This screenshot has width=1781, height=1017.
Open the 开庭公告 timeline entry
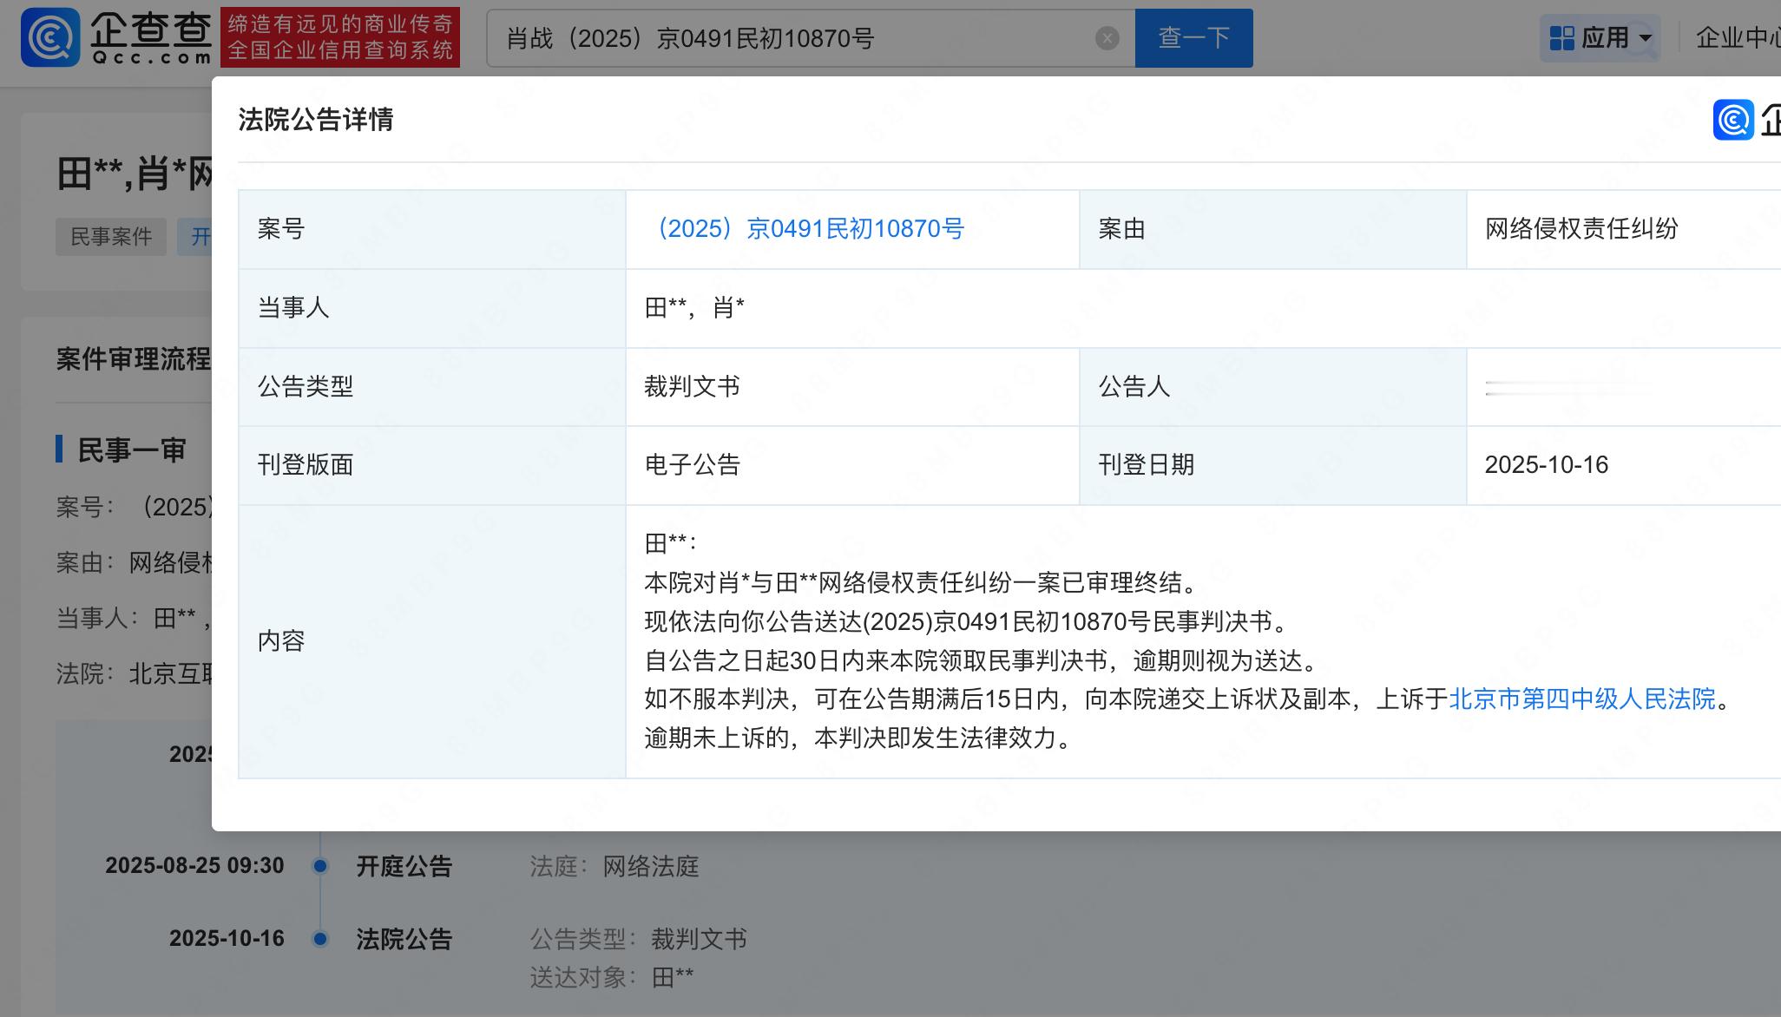tap(404, 866)
